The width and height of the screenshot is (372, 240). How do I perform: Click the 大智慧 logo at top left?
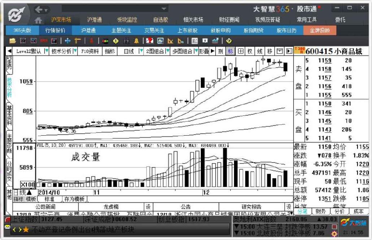16,14
